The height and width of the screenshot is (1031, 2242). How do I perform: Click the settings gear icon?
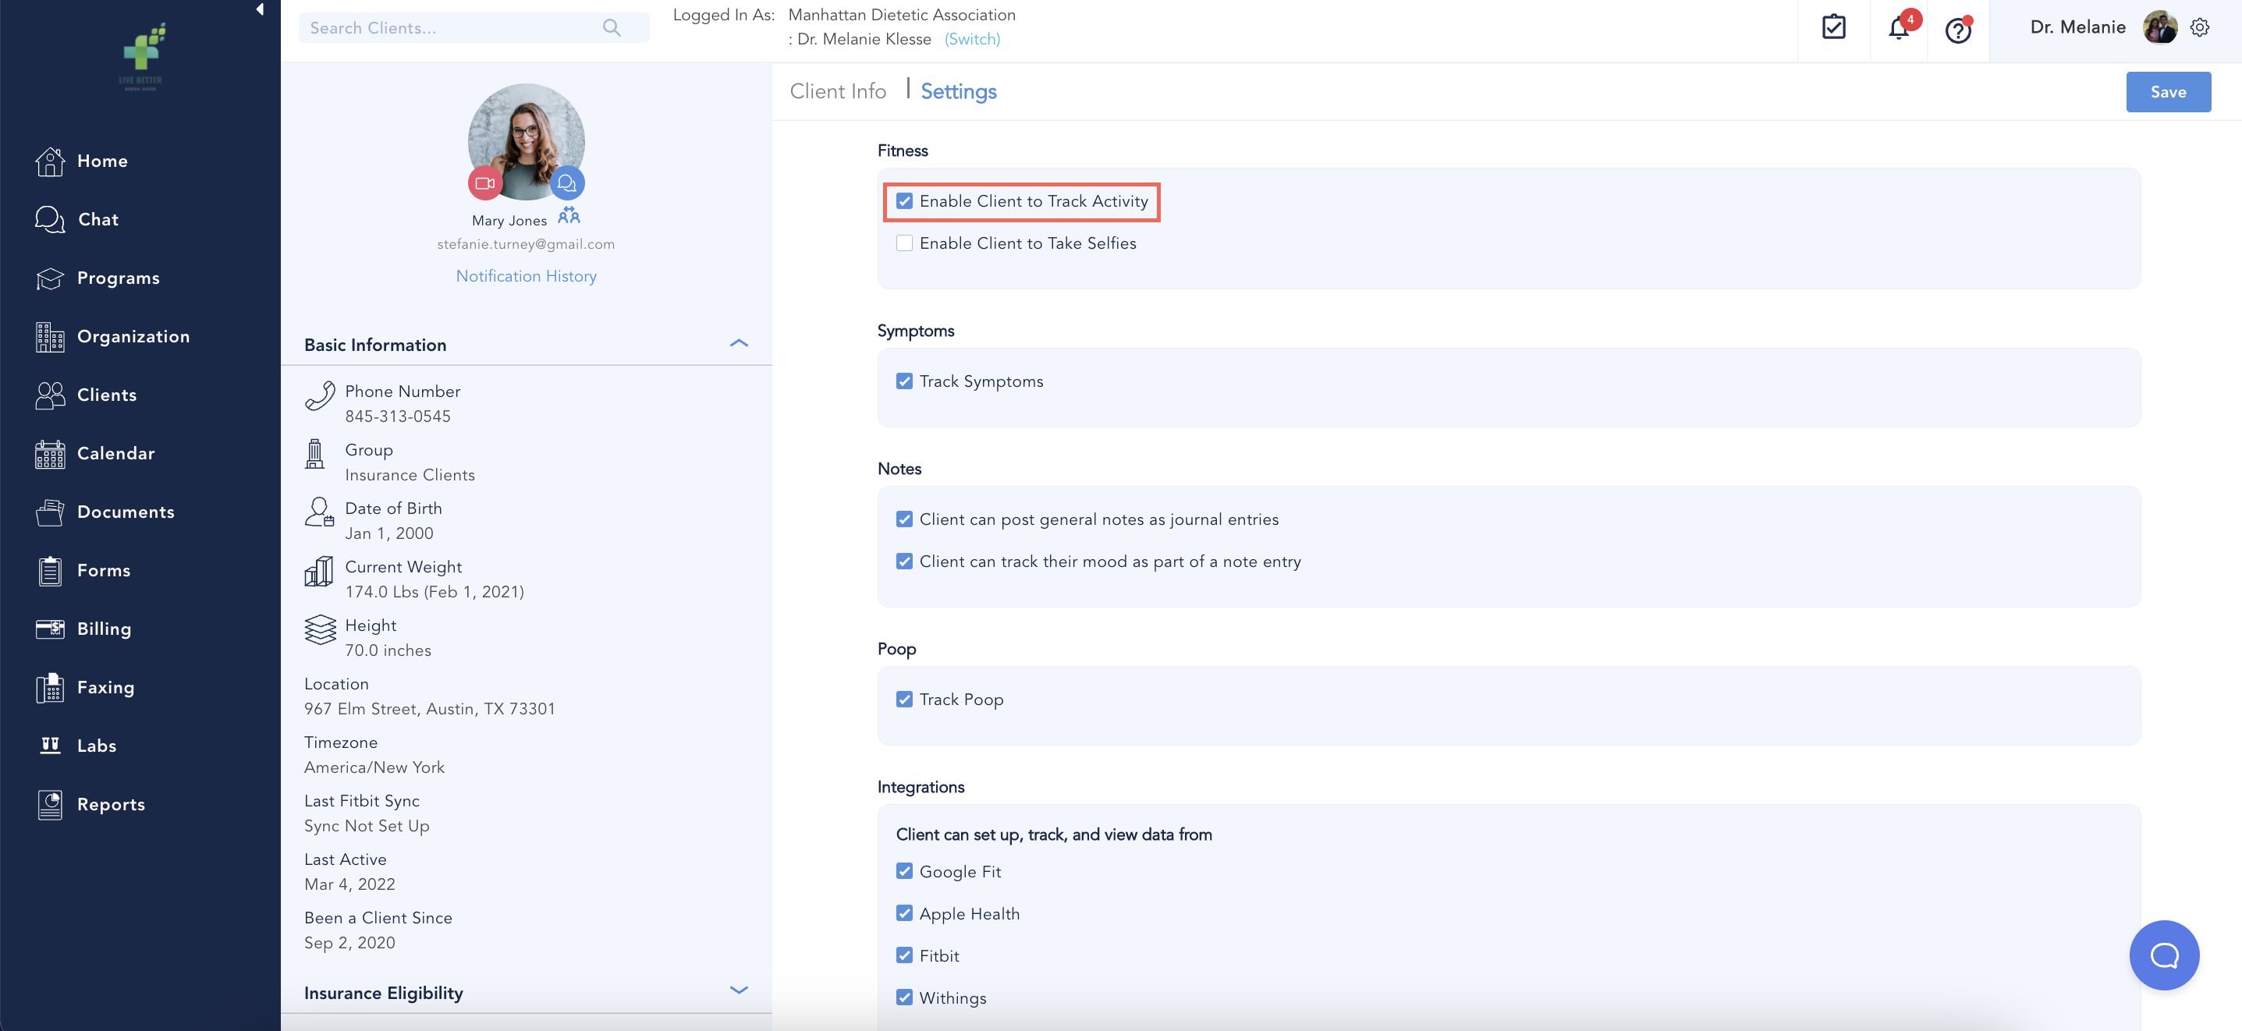2199,28
